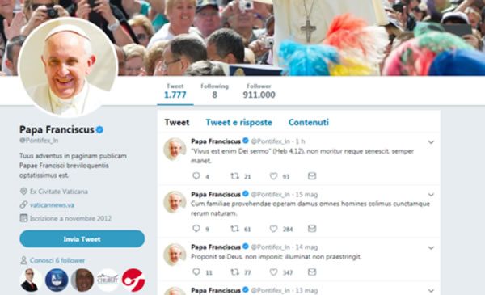Click the 'Invia Tweet' button
The height and width of the screenshot is (295, 485).
(x=82, y=238)
